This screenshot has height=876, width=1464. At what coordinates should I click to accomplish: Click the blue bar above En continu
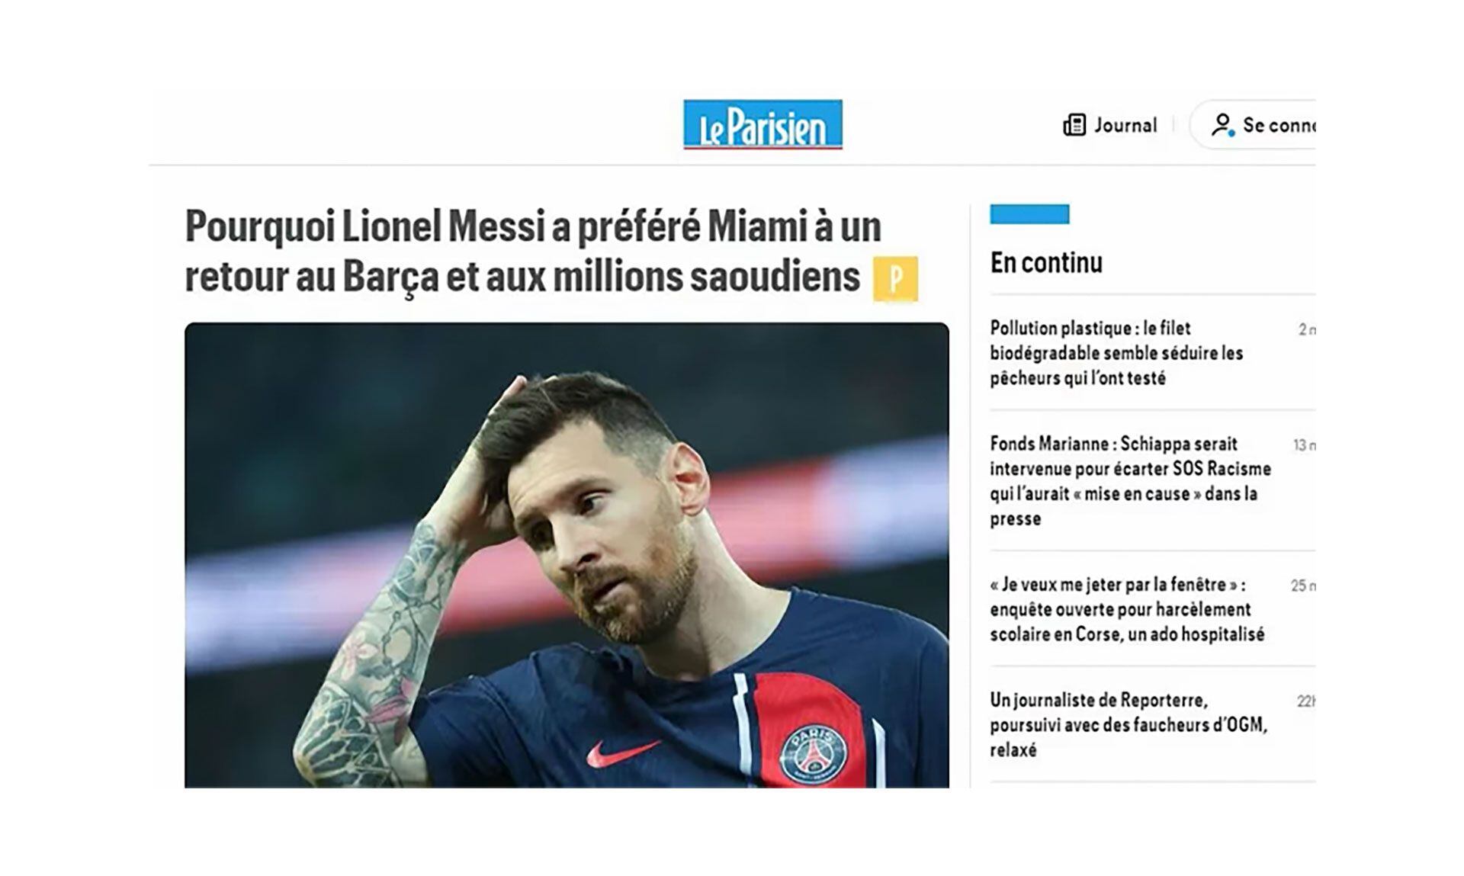1029,214
